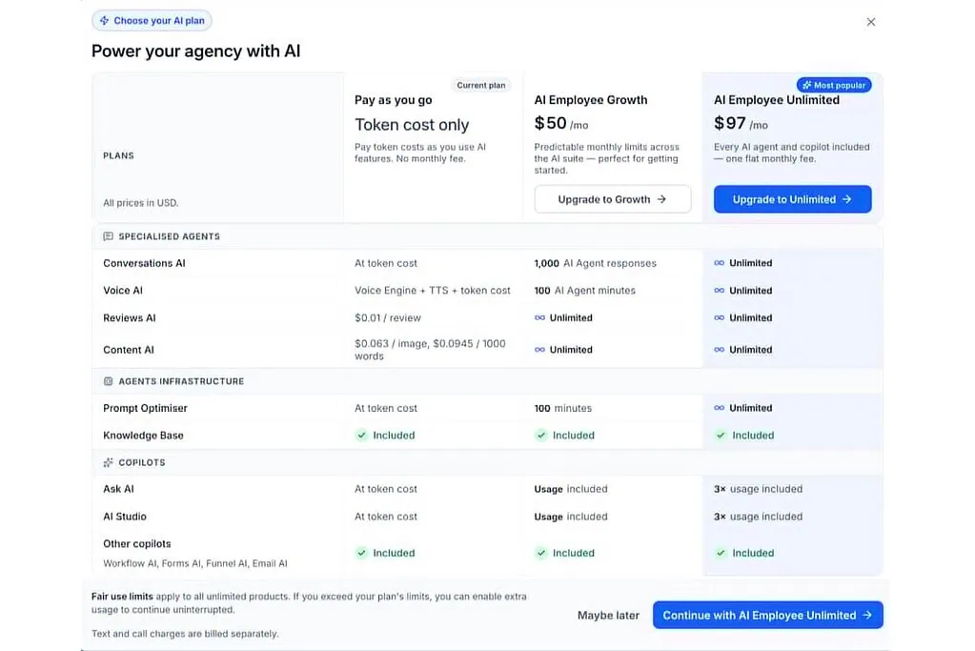The image size is (975, 651).
Task: Click the Knowledge Base row label
Action: [143, 436]
